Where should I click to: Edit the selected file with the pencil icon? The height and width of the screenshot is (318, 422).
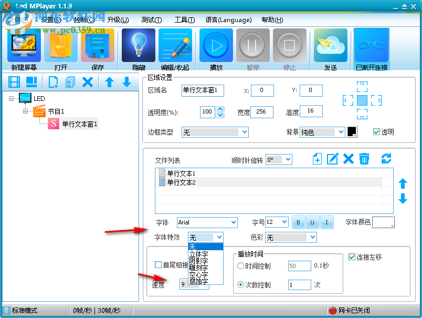(333, 159)
